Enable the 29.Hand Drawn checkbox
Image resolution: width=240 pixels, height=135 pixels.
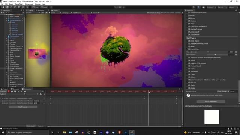pos(187,41)
